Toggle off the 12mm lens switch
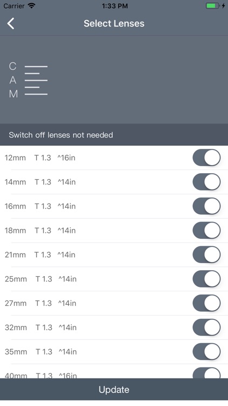This screenshot has width=228, height=406. coord(206,158)
